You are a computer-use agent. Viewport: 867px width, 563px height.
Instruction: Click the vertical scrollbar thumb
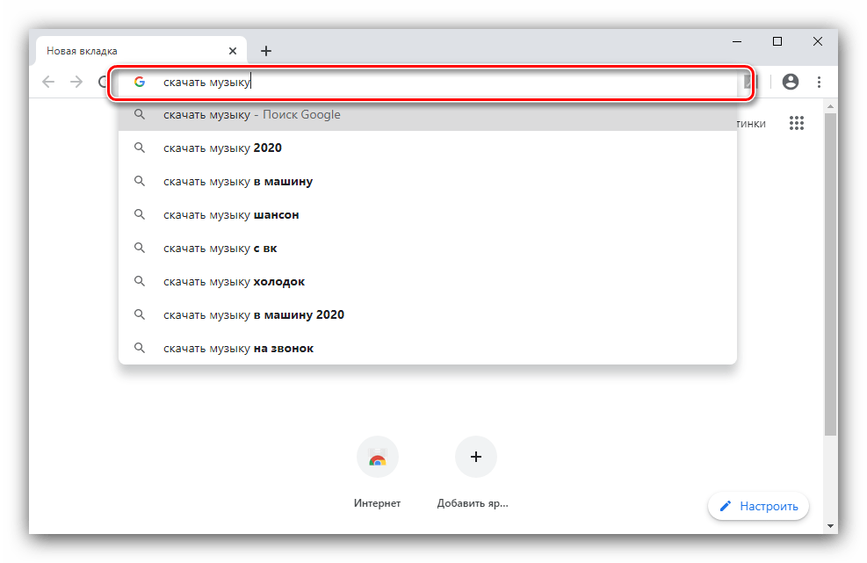pyautogui.click(x=830, y=274)
